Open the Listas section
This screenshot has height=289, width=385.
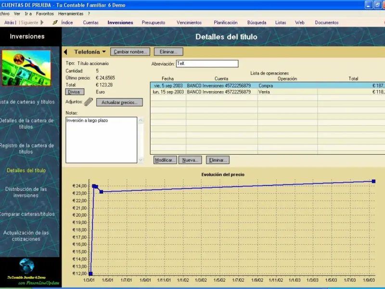click(281, 22)
